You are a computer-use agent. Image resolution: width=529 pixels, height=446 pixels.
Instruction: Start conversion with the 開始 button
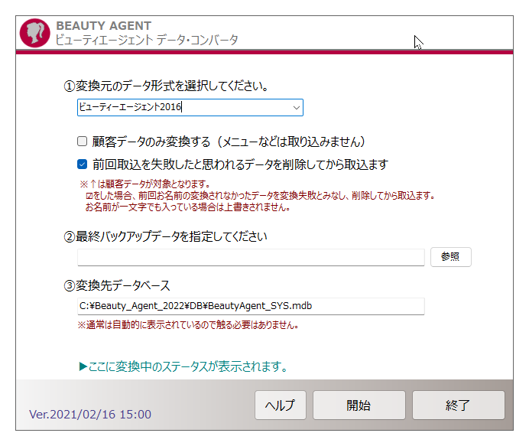point(359,405)
